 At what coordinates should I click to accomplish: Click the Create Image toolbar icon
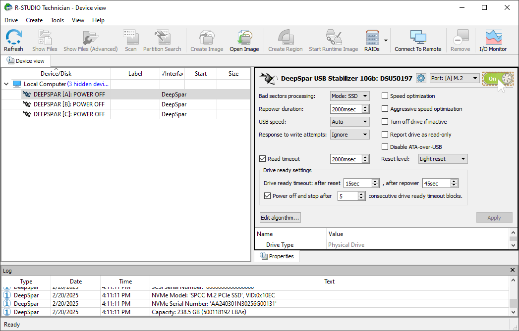(x=207, y=40)
